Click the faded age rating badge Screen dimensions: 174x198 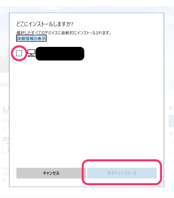tap(6, 145)
